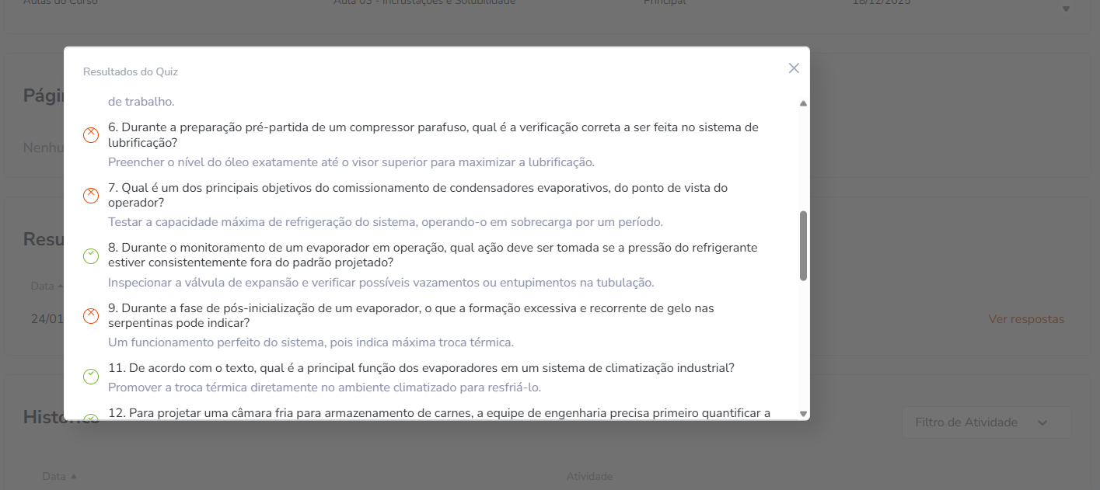Click the green check icon for question 8
The height and width of the screenshot is (490, 1100).
[91, 255]
